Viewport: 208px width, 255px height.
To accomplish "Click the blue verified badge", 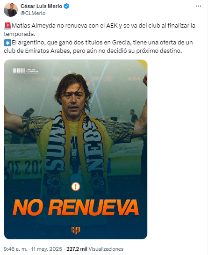I will tap(66, 6).
